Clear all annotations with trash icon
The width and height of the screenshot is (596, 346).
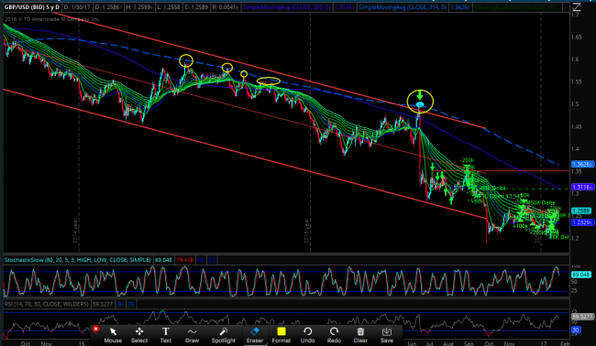coord(360,335)
